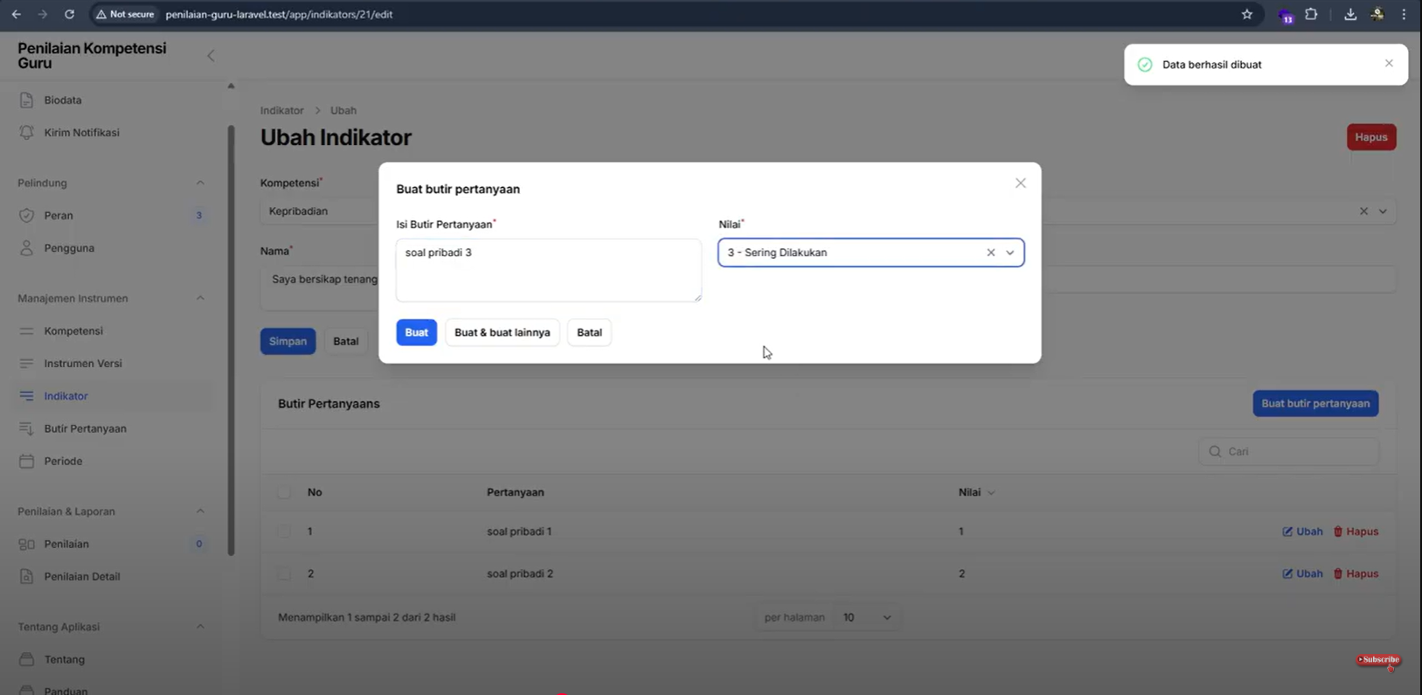Open the Nilai dropdown in dialog
The height and width of the screenshot is (695, 1422).
tap(1009, 253)
